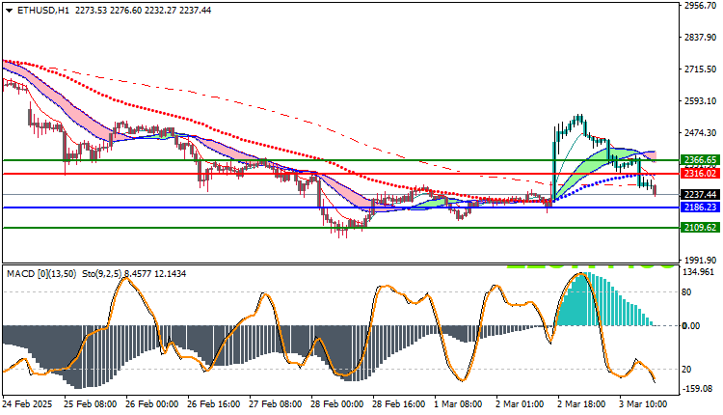Click the 20 stochastic level label

[x=686, y=369]
